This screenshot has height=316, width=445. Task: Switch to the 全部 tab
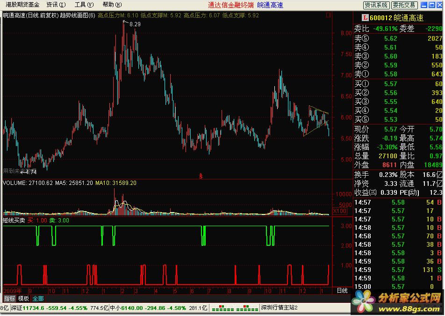tap(38, 298)
